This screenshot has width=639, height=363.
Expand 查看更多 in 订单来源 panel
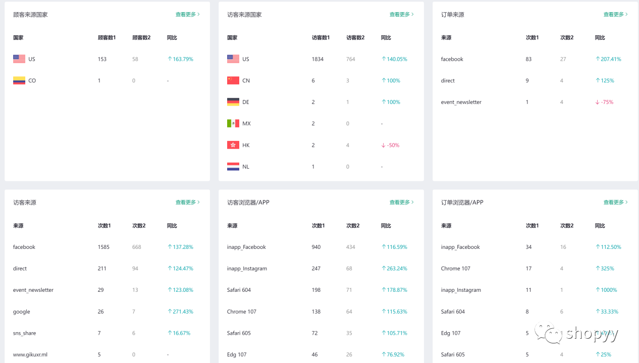[x=615, y=15]
